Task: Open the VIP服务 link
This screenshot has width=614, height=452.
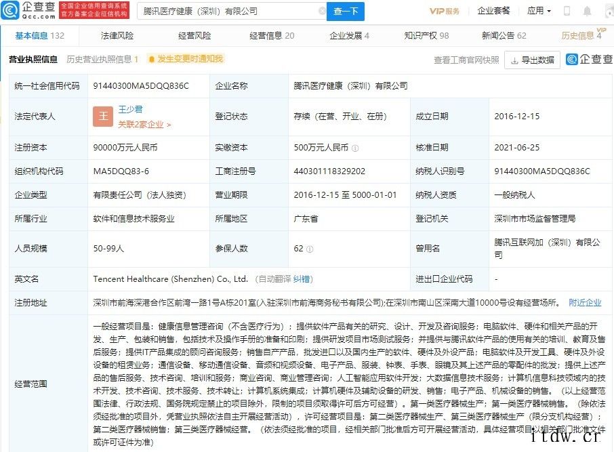Action: click(x=444, y=11)
